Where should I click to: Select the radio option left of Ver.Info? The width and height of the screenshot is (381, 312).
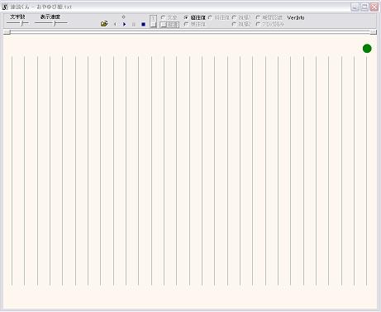pos(269,17)
